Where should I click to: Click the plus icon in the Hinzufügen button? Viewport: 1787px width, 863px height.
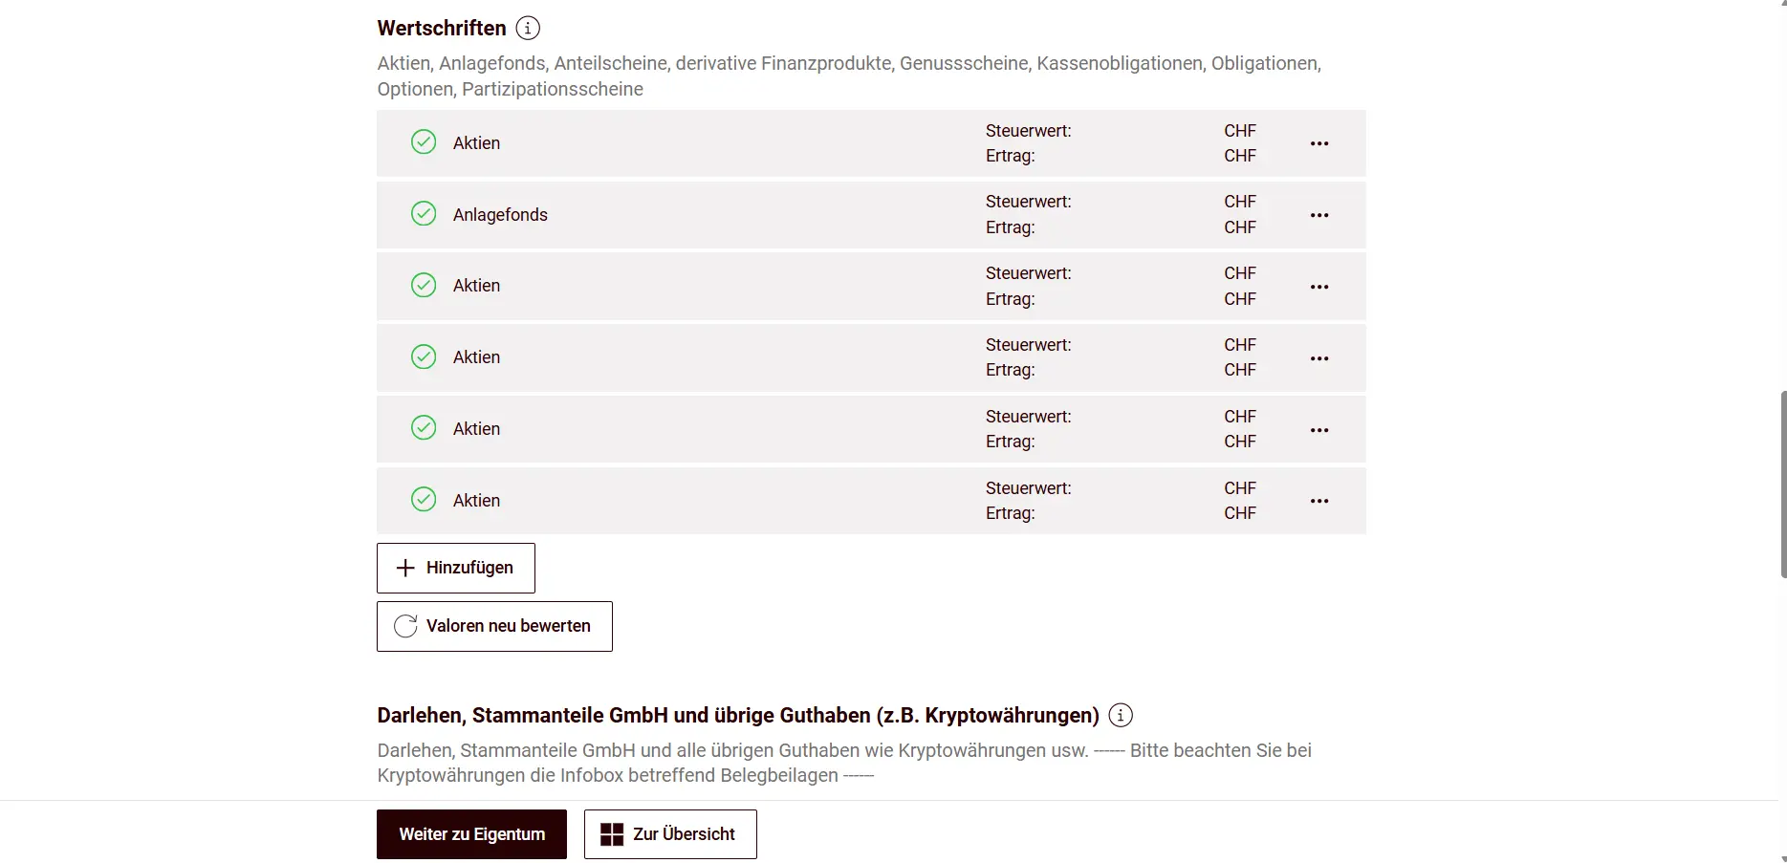(x=405, y=567)
